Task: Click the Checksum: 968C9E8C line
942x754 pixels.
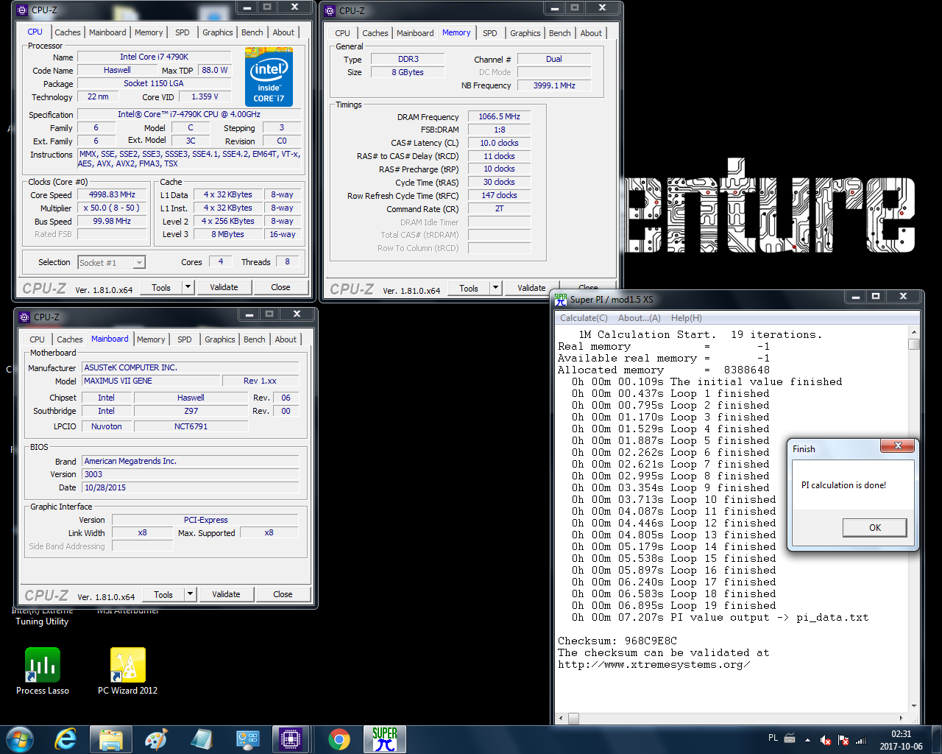Action: (617, 641)
